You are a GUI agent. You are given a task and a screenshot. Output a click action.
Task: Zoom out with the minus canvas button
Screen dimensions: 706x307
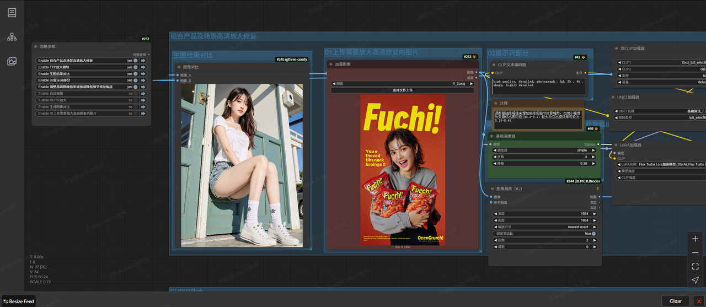tap(695, 253)
